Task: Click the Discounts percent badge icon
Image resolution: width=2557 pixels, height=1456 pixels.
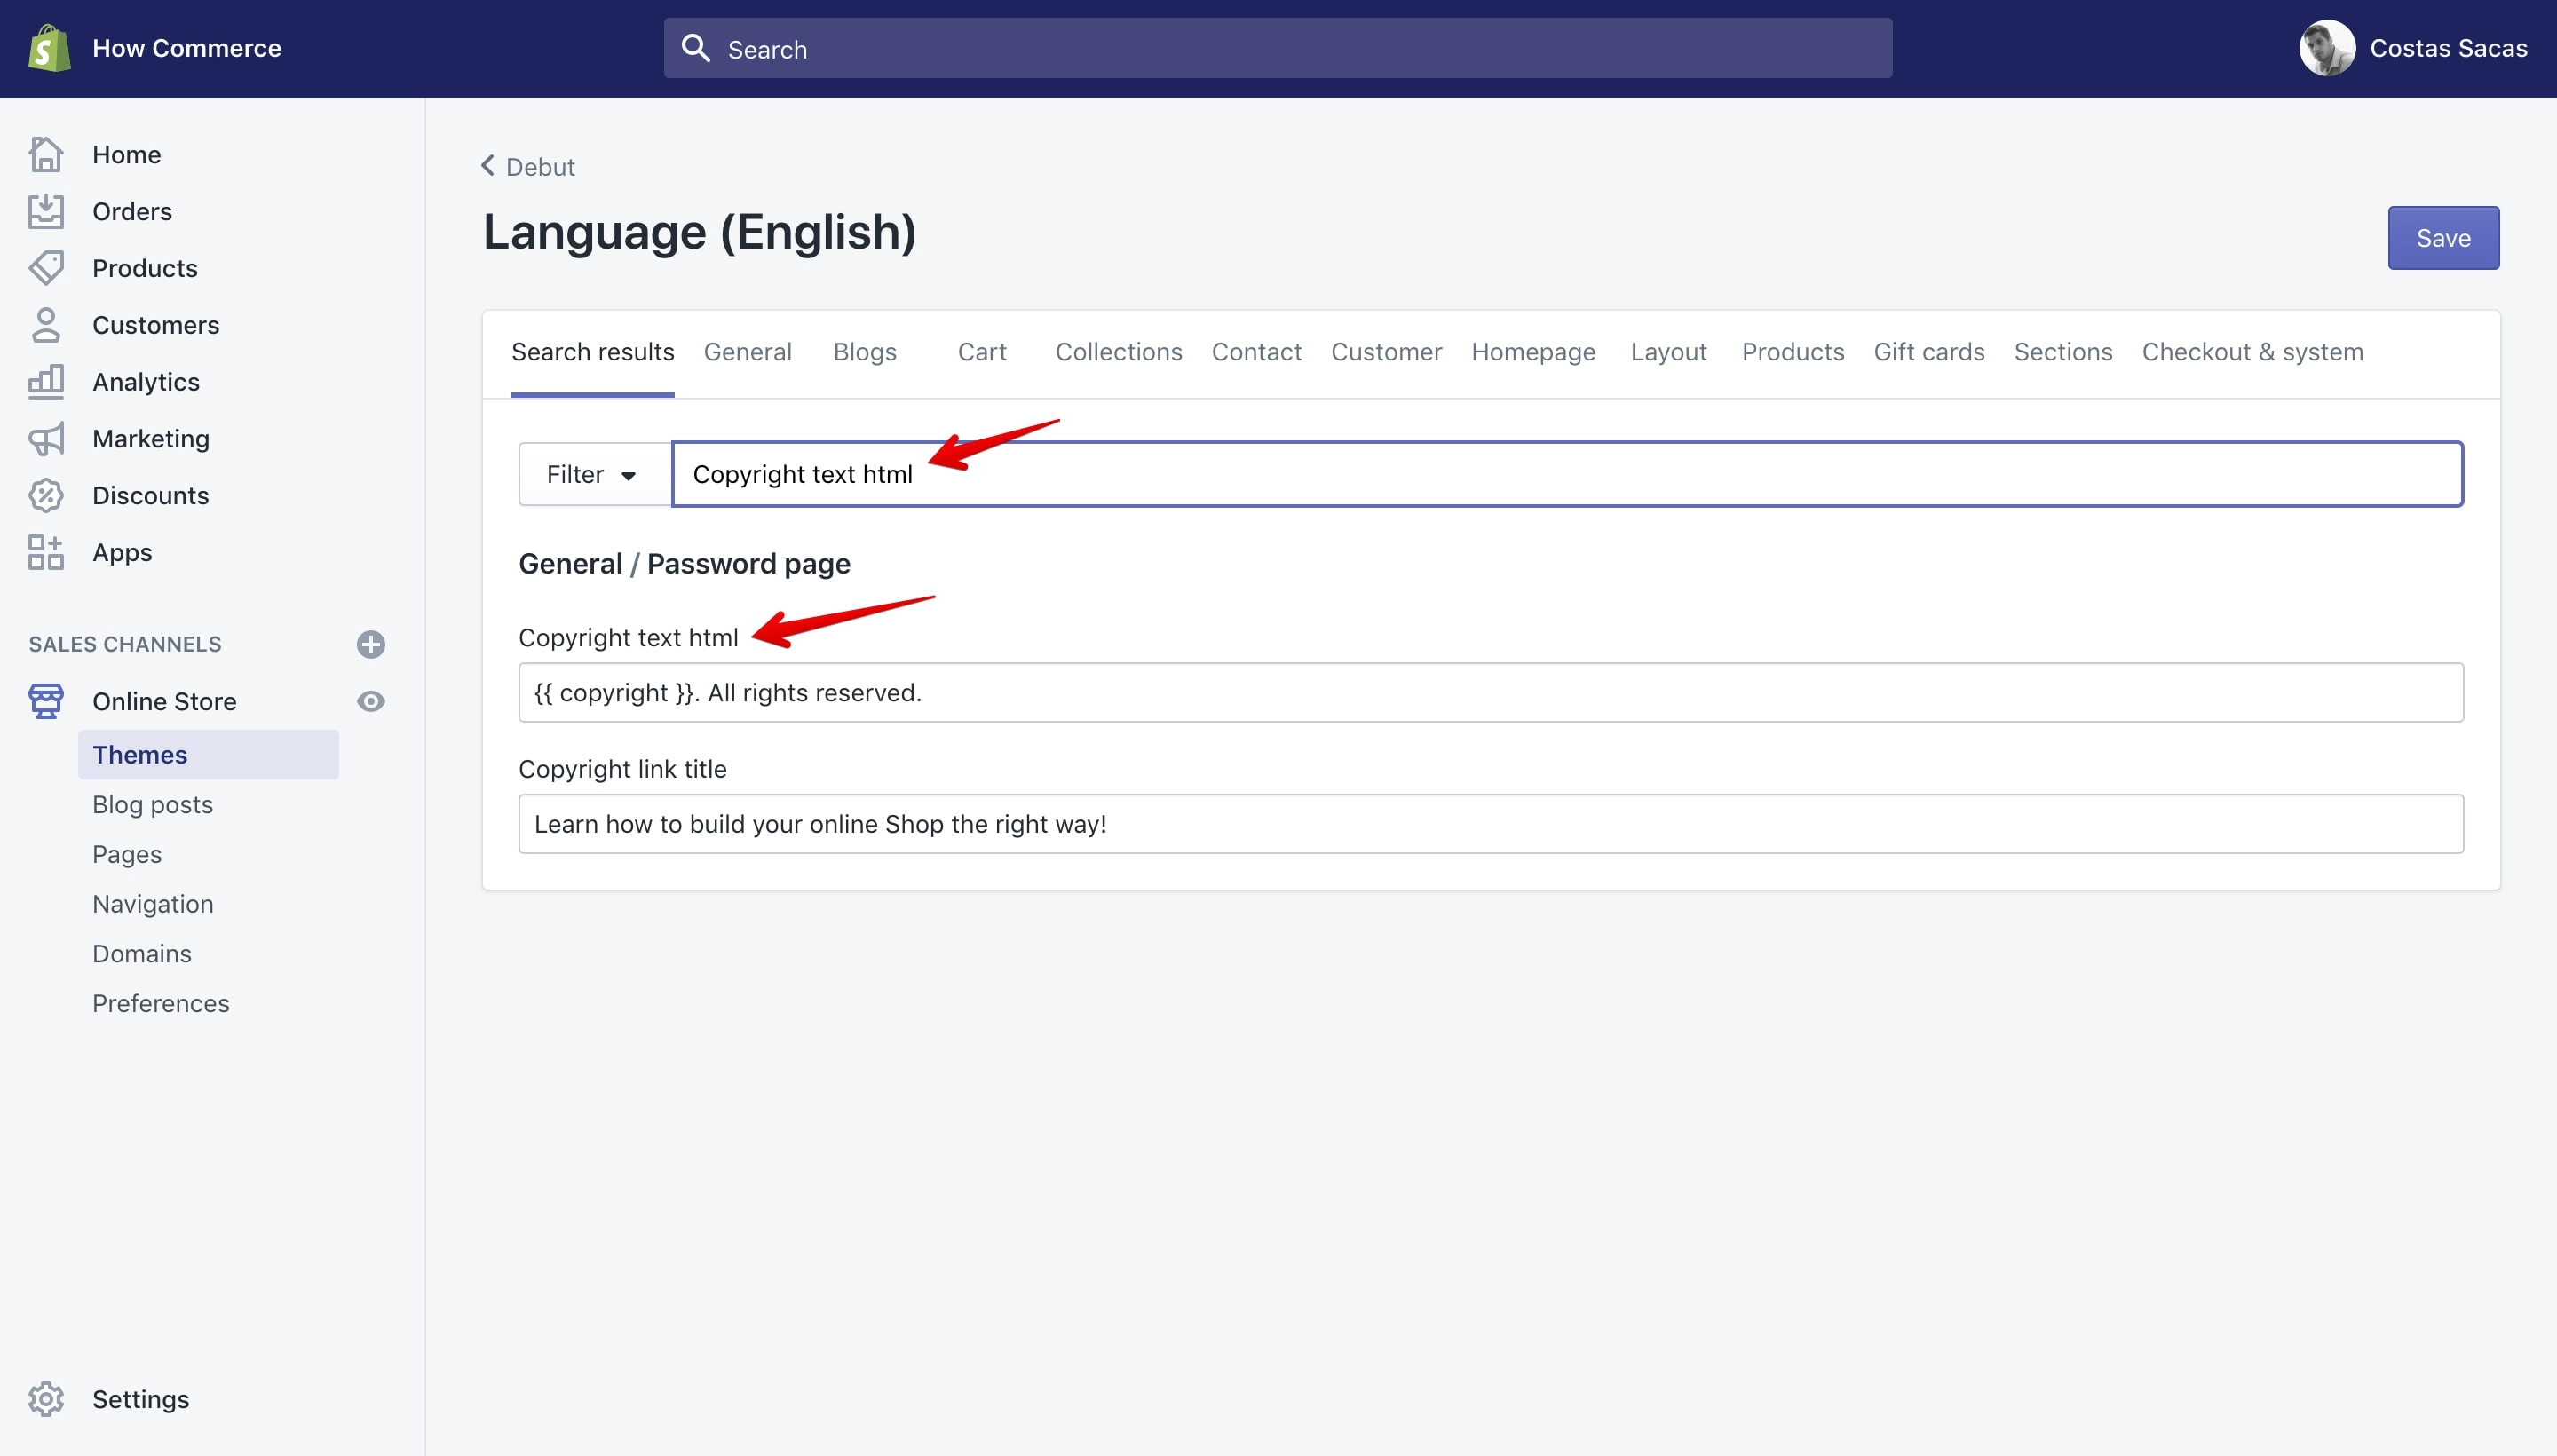Action: [46, 496]
